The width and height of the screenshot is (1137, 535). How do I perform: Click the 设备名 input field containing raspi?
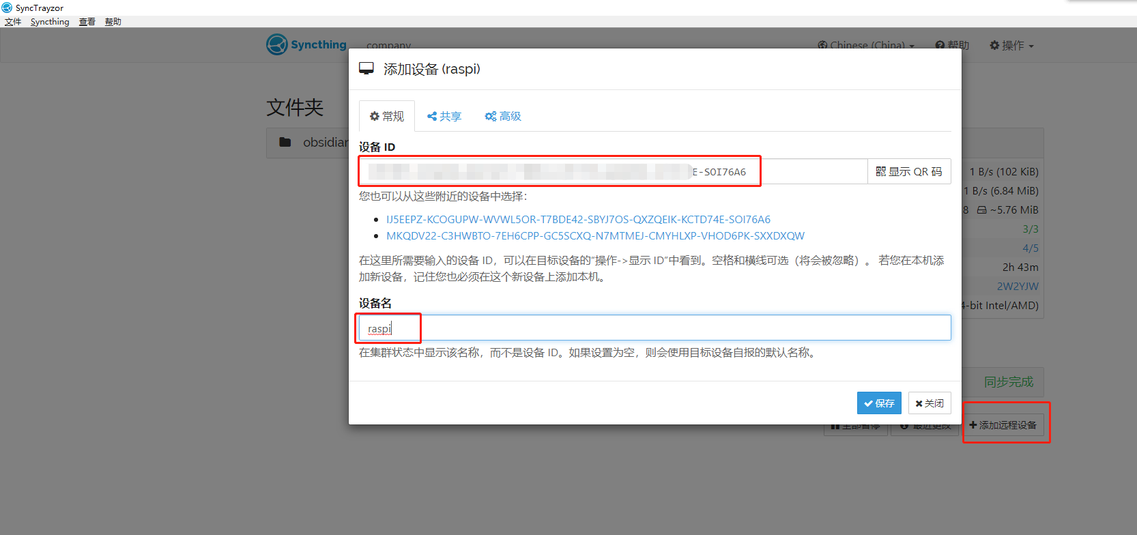[x=654, y=328]
